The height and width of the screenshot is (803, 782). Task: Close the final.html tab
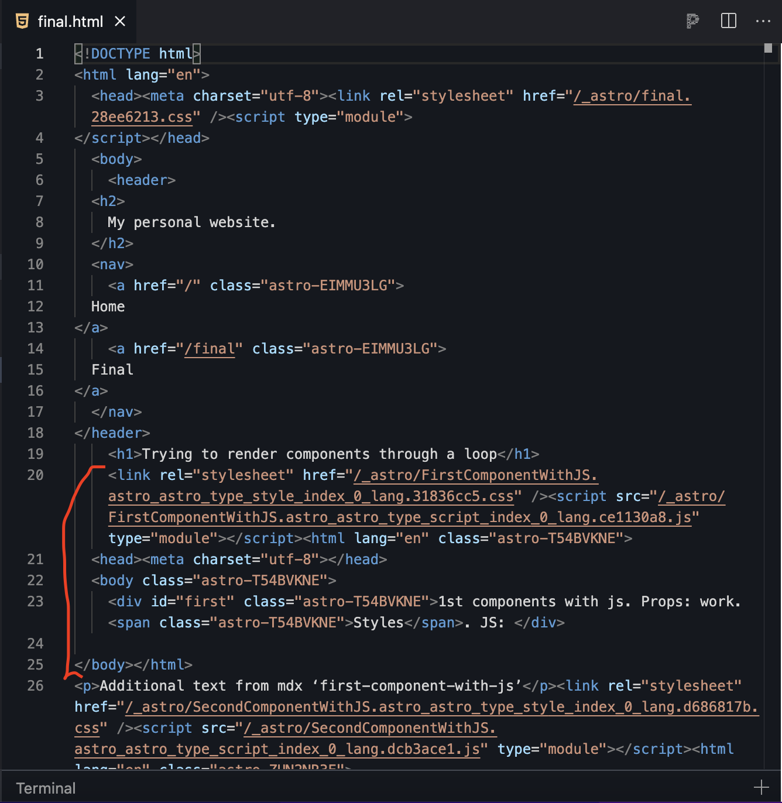tap(120, 21)
